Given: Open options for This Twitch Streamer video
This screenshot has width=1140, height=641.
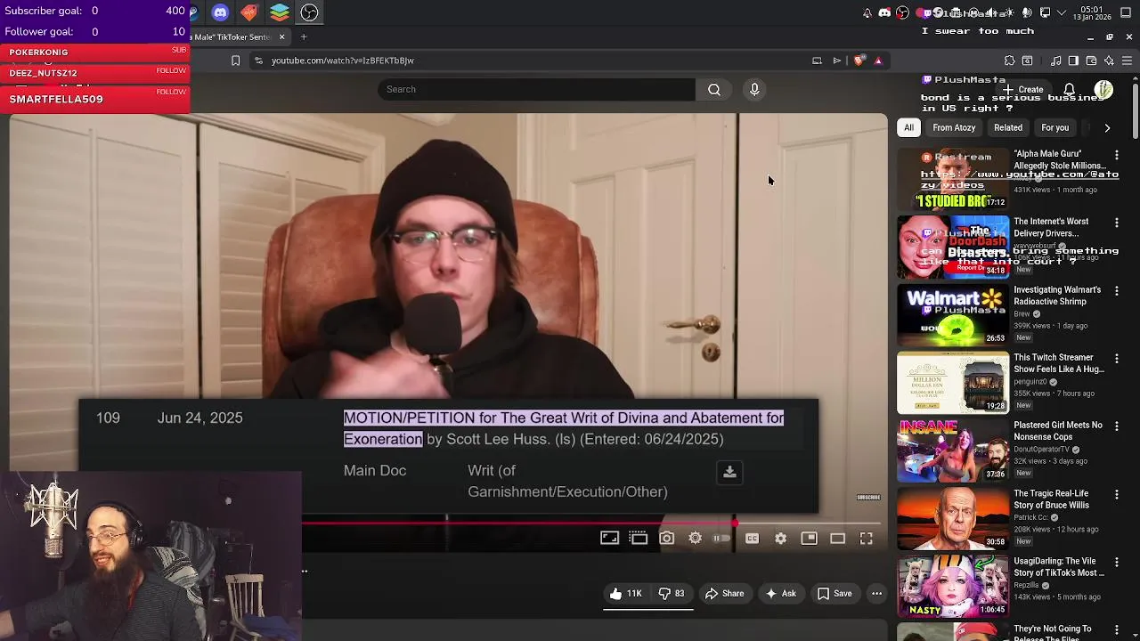Looking at the screenshot, I should coord(1116,359).
